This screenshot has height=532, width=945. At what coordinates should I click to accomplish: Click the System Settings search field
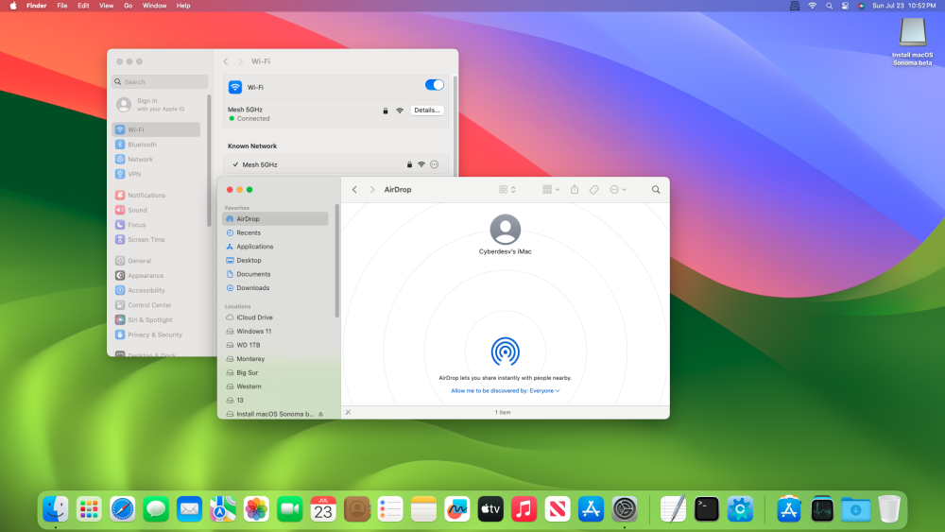tap(161, 82)
